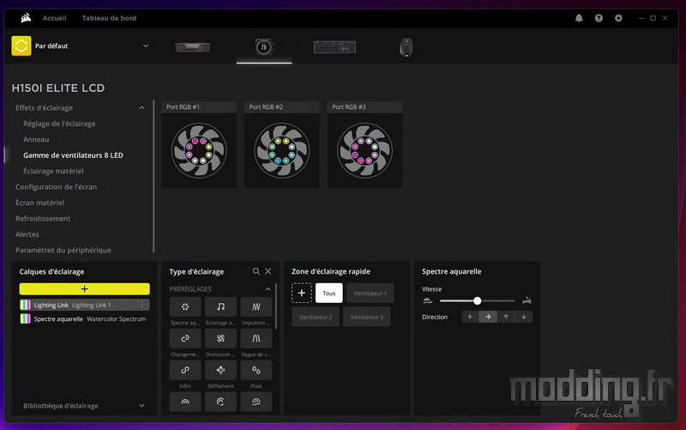Choose the arc-over-wave preset in bottom row
The height and width of the screenshot is (430, 686).
[256, 402]
